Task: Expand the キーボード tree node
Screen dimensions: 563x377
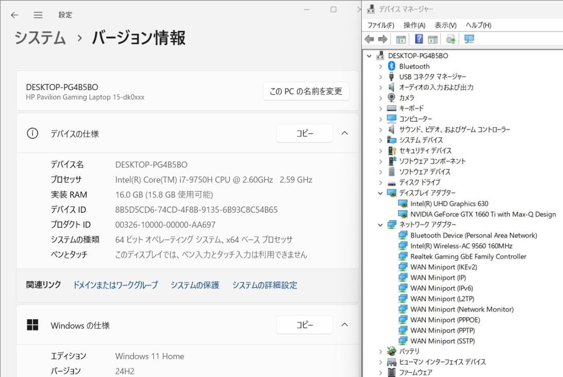Action: tap(381, 108)
